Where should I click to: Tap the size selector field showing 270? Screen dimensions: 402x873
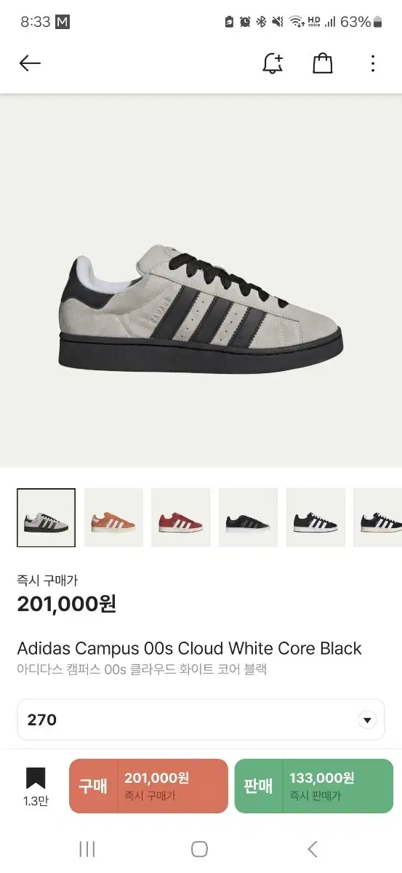pyautogui.click(x=201, y=720)
